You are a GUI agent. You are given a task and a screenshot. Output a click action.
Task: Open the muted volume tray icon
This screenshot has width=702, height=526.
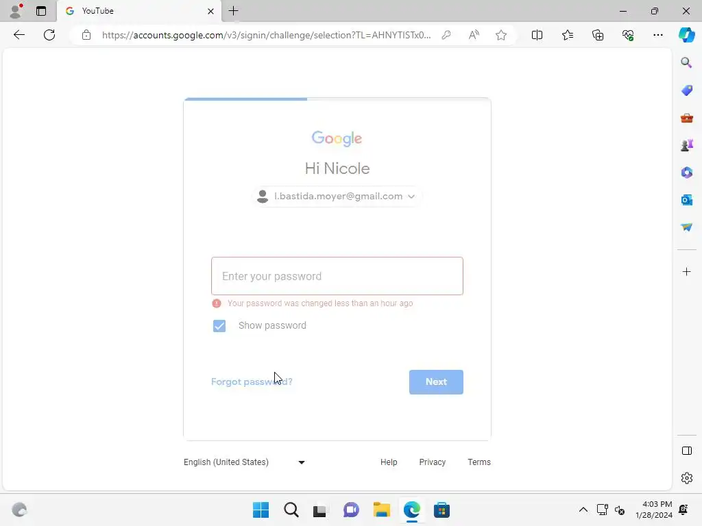click(620, 510)
